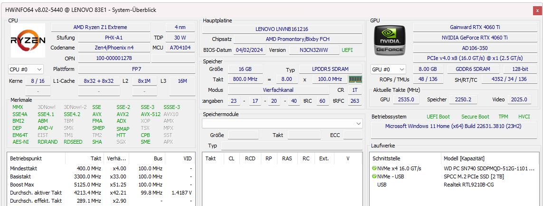Click the AD106-350 GPU chip field

click(475, 48)
